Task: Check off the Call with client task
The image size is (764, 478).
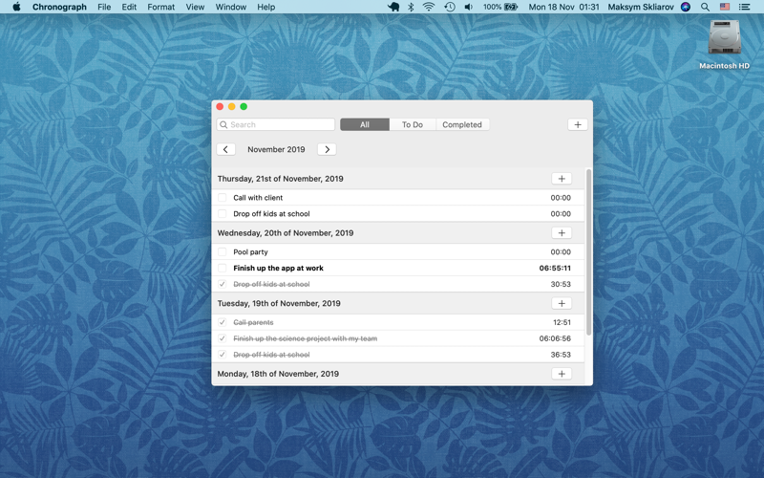Action: click(223, 198)
